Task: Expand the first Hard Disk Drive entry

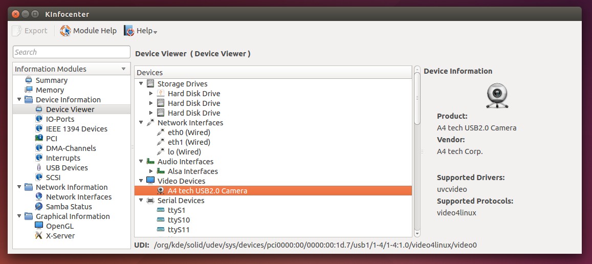Action: click(151, 94)
